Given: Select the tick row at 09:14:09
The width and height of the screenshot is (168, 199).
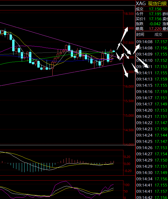Looking at the screenshot, I should [x=152, y=54].
